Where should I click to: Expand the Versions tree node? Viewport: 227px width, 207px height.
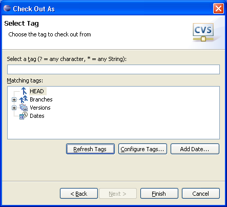coord(14,108)
